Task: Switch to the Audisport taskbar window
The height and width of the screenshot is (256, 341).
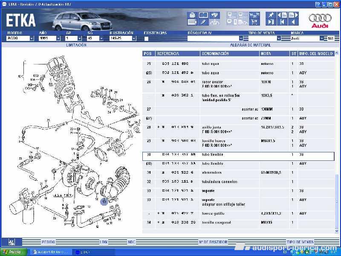Action: click(51, 252)
